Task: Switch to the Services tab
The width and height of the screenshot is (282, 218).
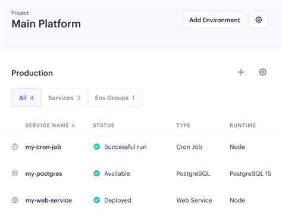Action: (x=64, y=98)
